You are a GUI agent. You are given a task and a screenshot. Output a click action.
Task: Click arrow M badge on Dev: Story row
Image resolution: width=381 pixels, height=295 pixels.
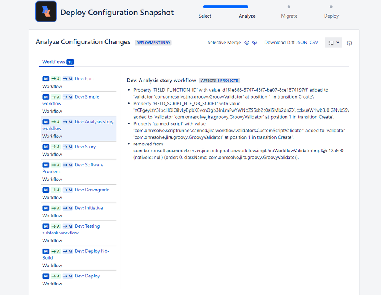click(68, 147)
